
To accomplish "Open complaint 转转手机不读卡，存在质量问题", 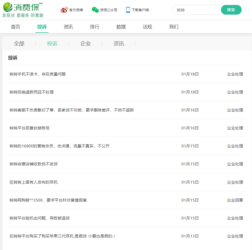I will 38,74.
